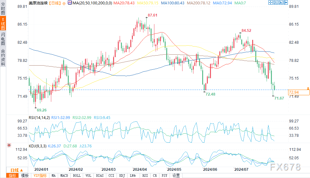Click the chart step-back axis icon
The width and height of the screenshot is (310, 178).
[x=276, y=2]
